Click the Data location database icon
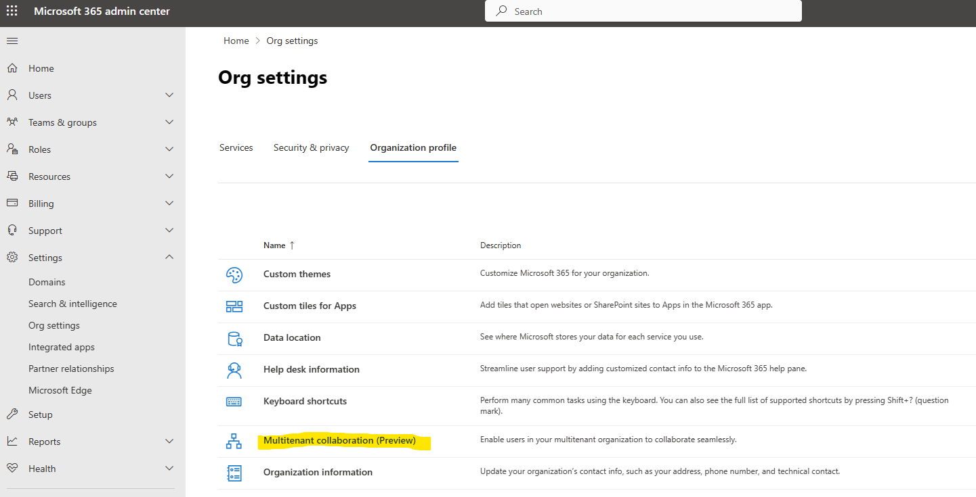This screenshot has width=976, height=497. (x=234, y=338)
